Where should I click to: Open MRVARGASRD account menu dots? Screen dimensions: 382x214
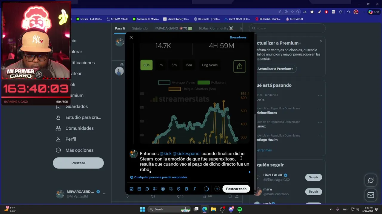coord(105,194)
